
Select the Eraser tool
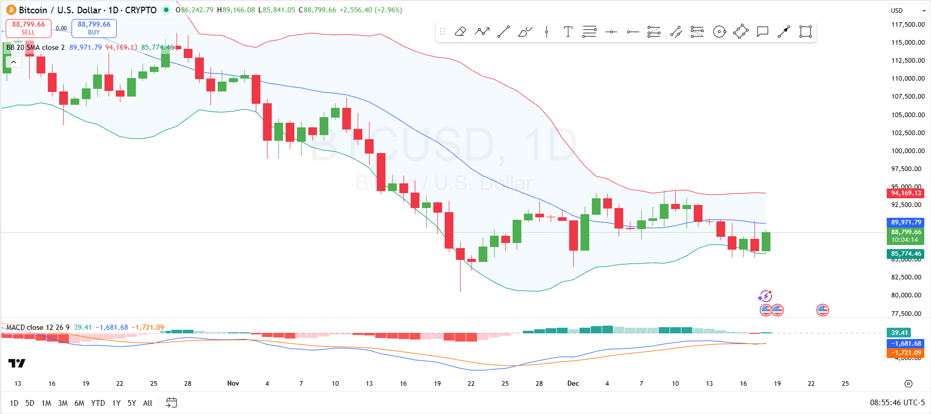point(461,32)
